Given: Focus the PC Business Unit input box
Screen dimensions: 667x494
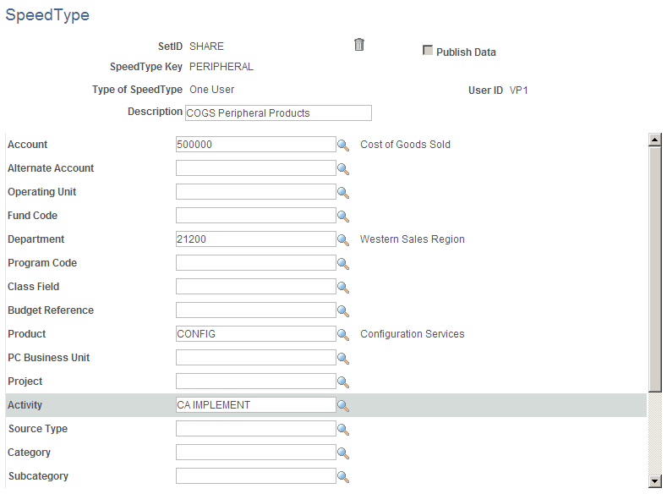Looking at the screenshot, I should (255, 358).
